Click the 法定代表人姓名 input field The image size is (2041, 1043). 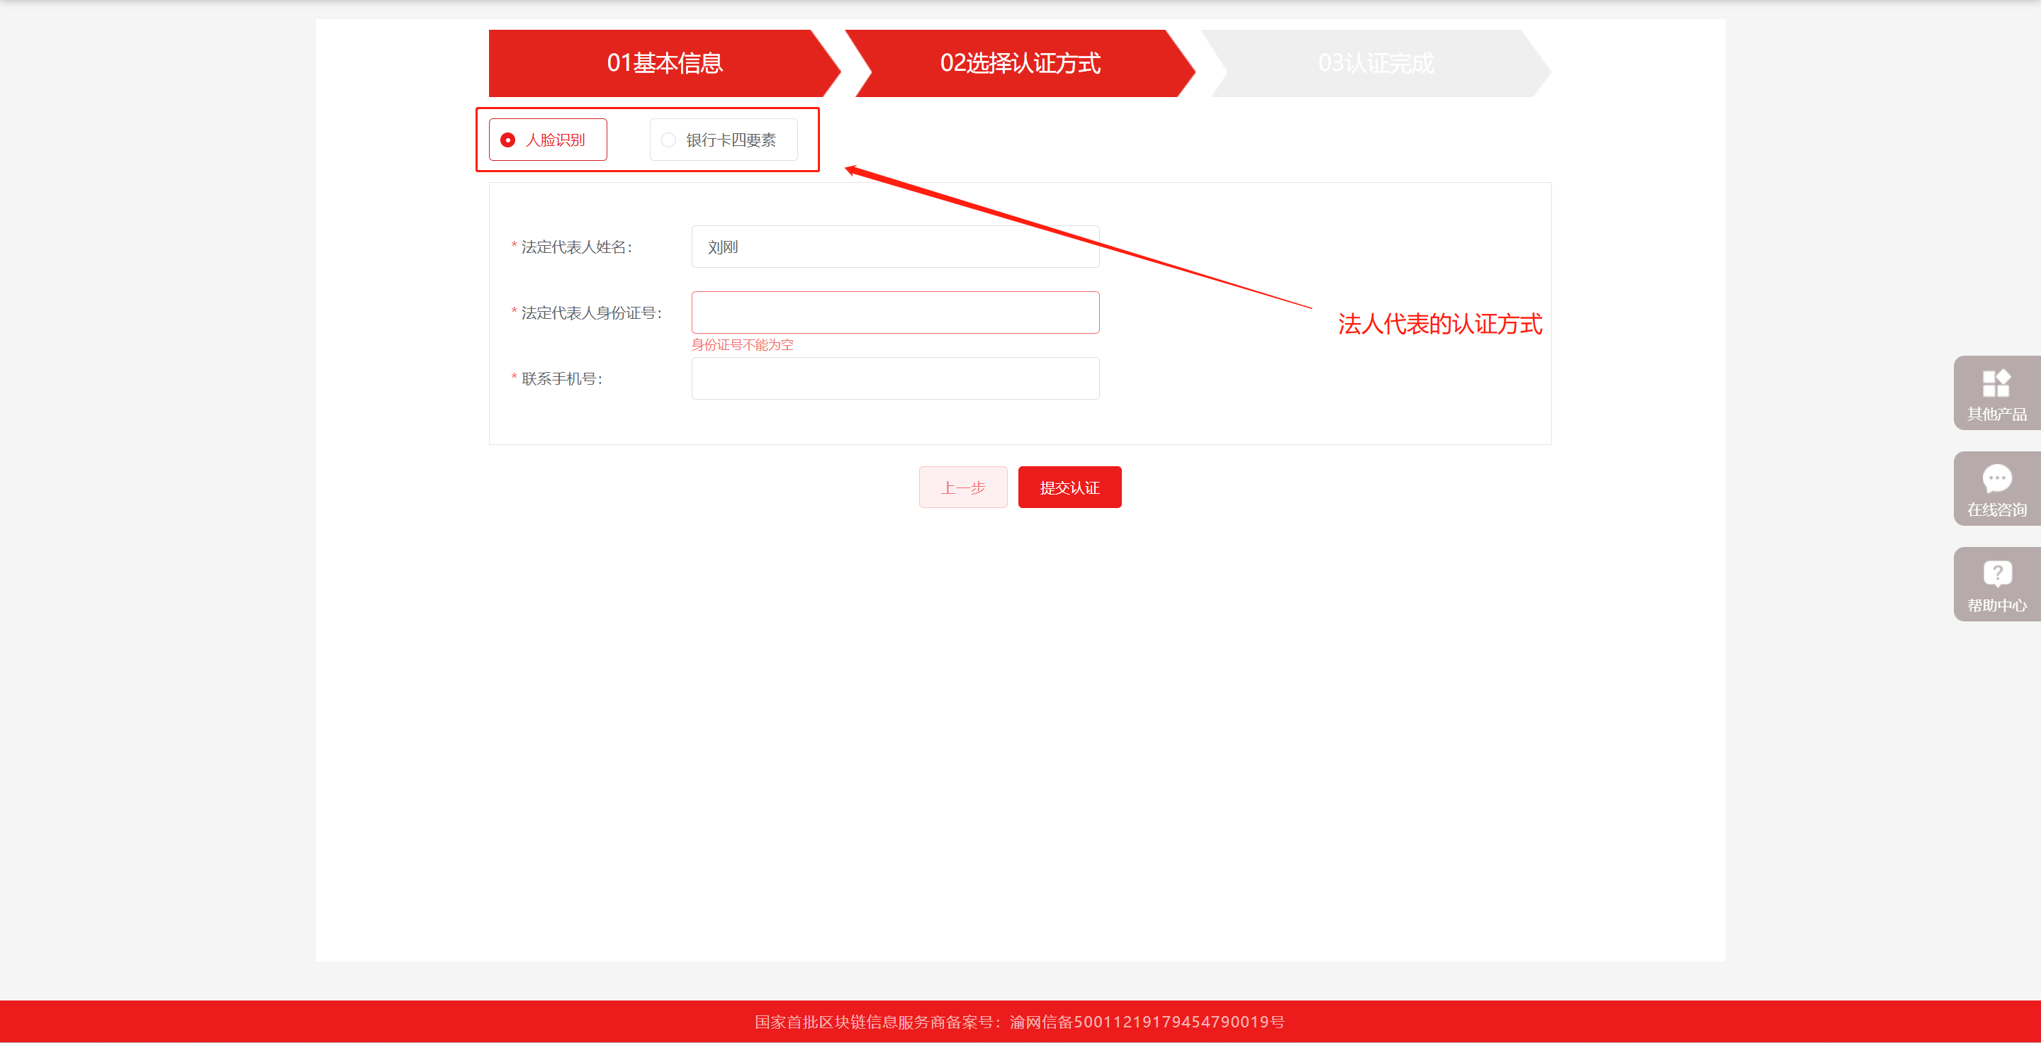click(x=894, y=247)
